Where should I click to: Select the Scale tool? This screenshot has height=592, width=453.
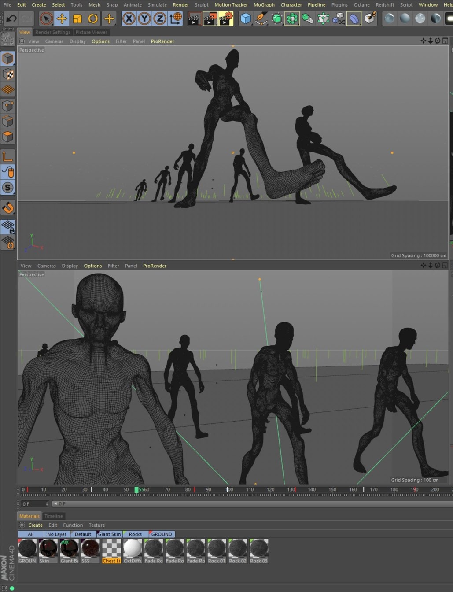click(77, 18)
